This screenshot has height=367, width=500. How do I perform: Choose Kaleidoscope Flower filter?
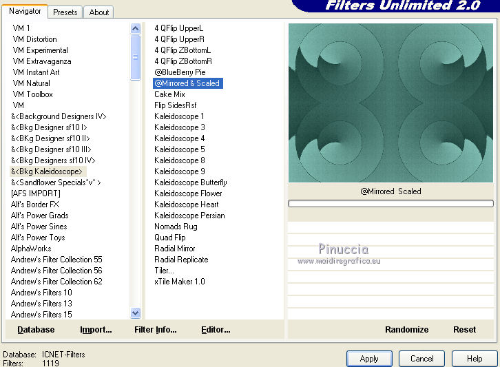[188, 193]
